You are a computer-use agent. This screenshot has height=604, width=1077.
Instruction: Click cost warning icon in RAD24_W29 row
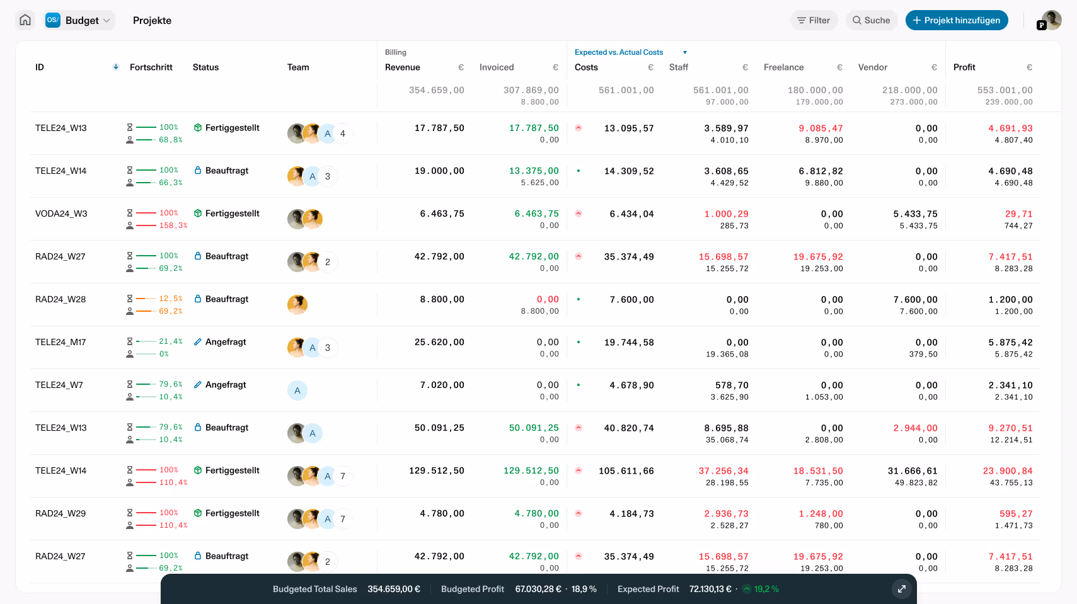pos(579,513)
